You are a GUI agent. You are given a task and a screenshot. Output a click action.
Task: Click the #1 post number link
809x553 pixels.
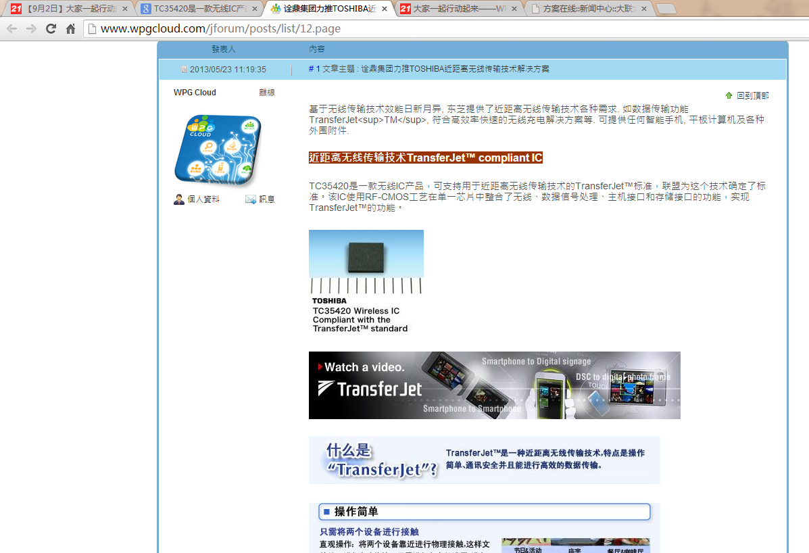[314, 68]
